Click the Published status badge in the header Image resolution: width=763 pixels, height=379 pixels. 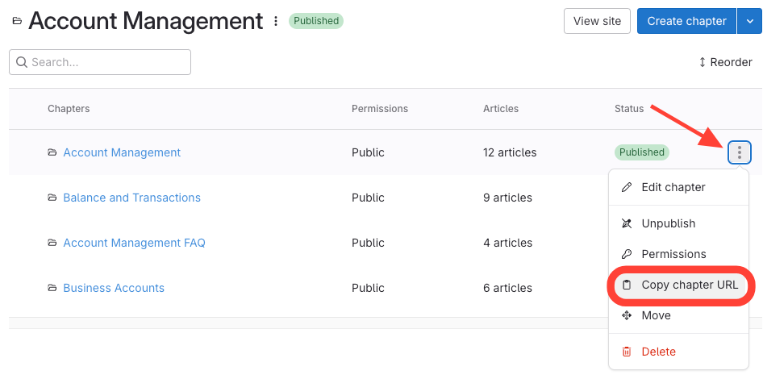(316, 21)
